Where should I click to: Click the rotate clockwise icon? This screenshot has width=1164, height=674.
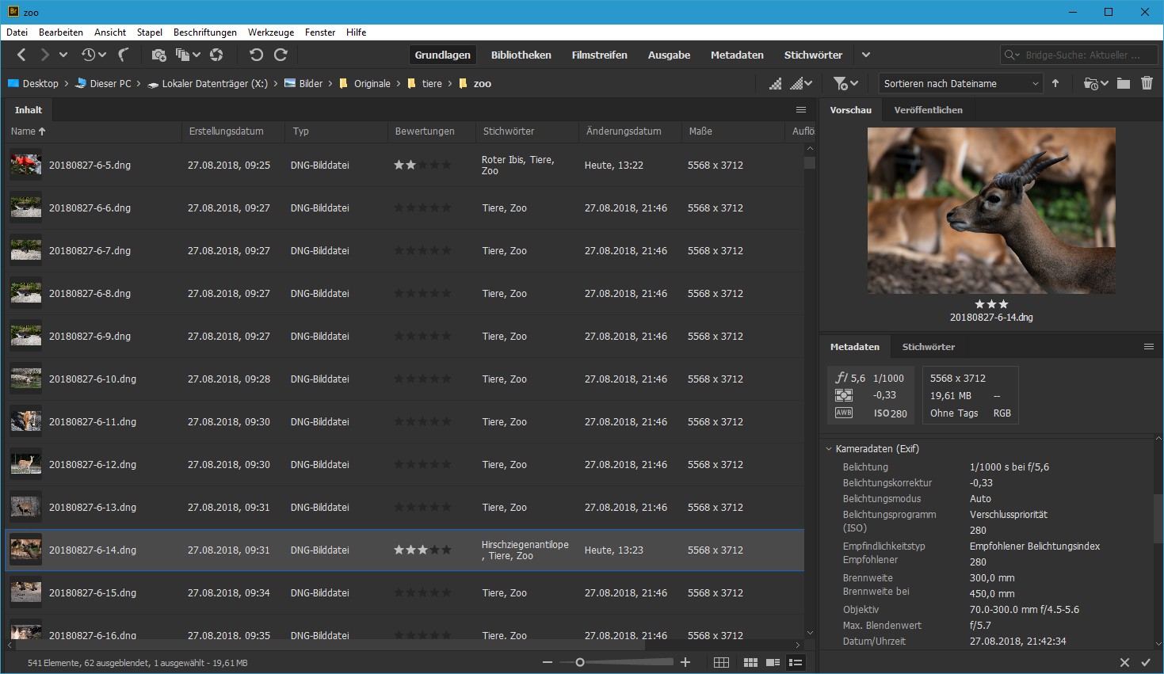(x=281, y=55)
